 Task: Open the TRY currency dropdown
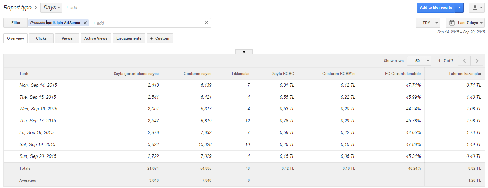[x=428, y=23]
